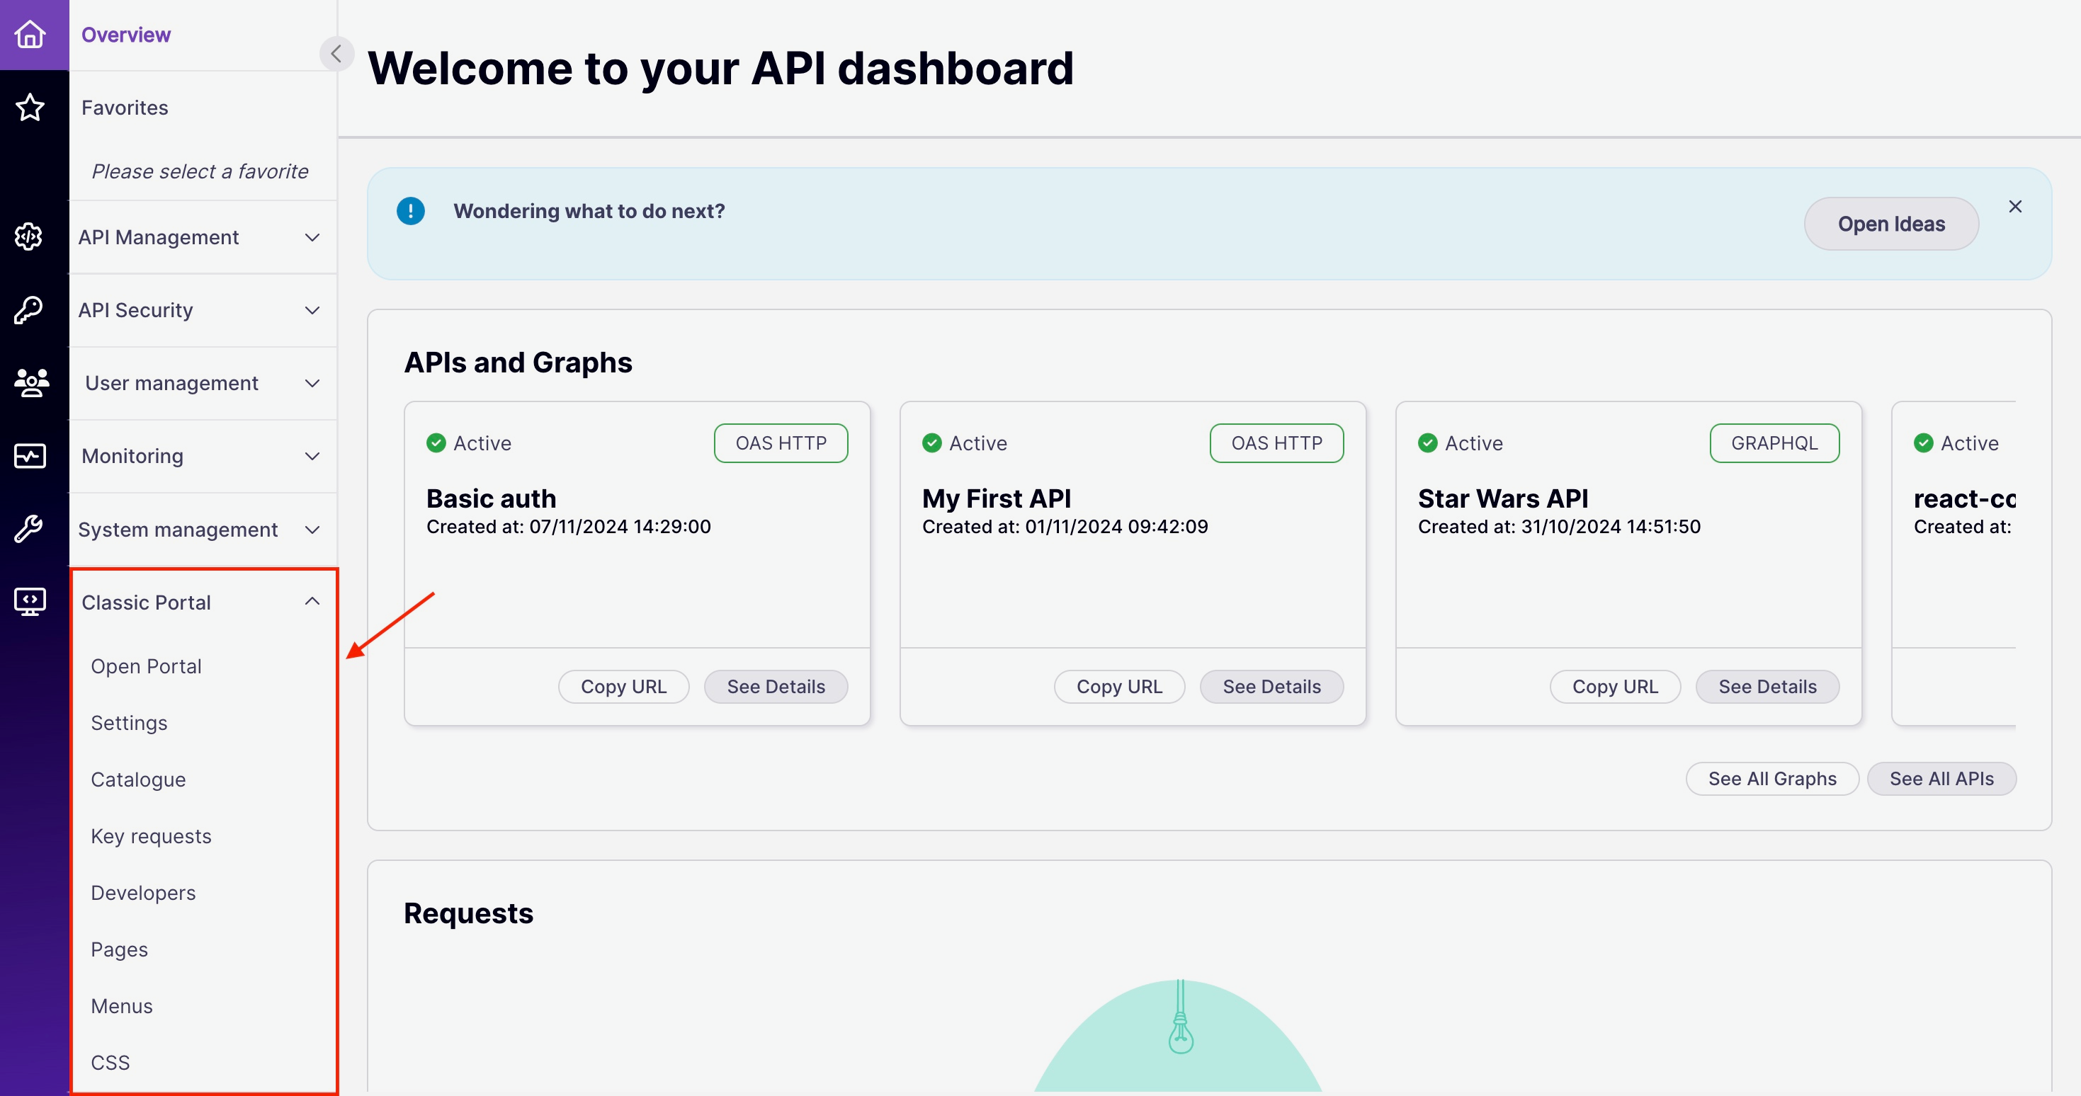The width and height of the screenshot is (2081, 1096).
Task: Click the API Security key icon
Action: pos(30,310)
